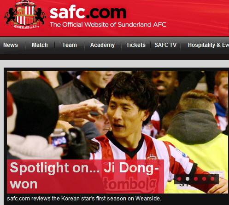Click the Korean star's first season caption

coord(84,199)
